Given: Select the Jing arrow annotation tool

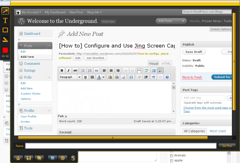Looking at the screenshot, I should coord(5,11).
